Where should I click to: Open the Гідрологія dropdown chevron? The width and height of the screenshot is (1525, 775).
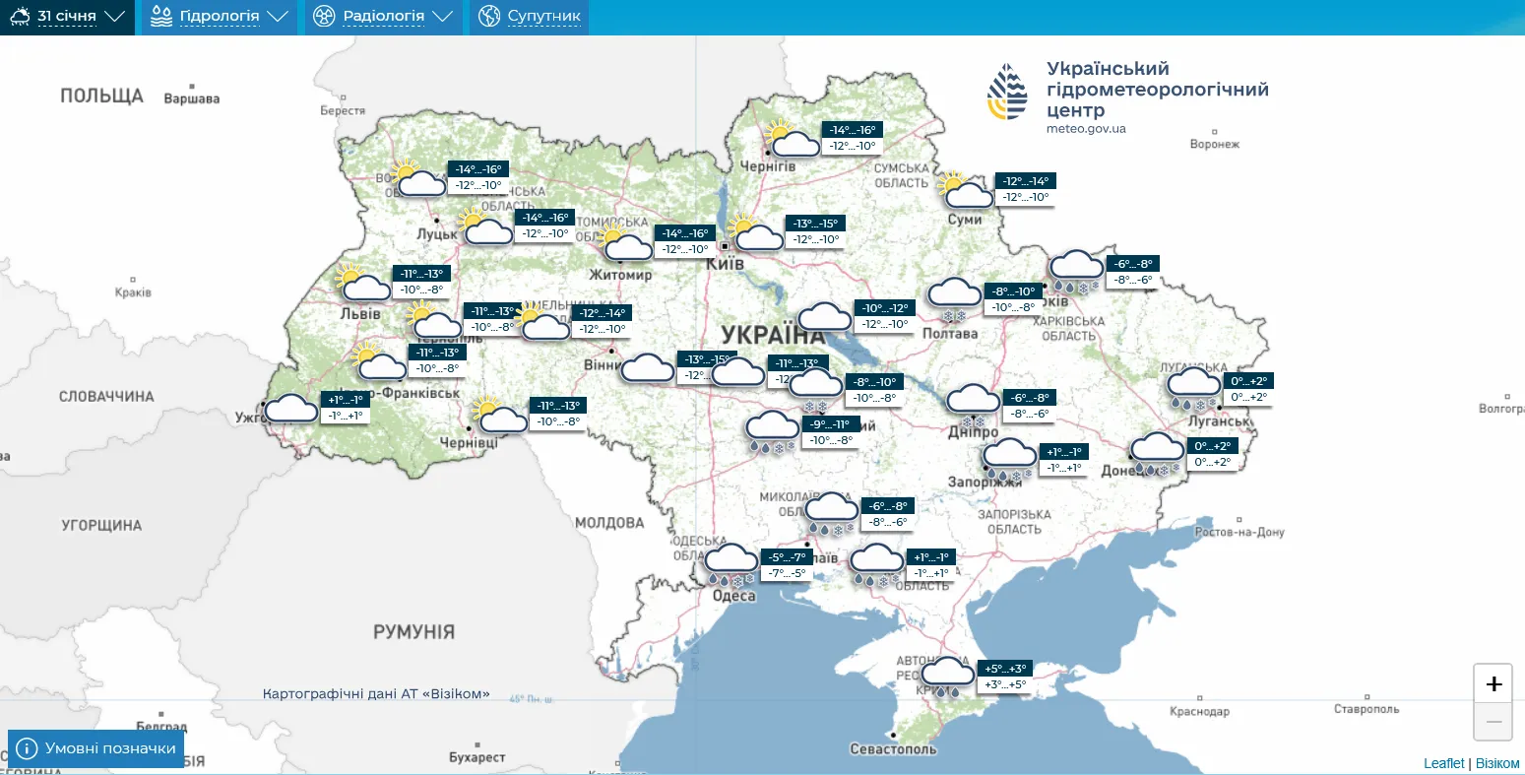pyautogui.click(x=279, y=16)
